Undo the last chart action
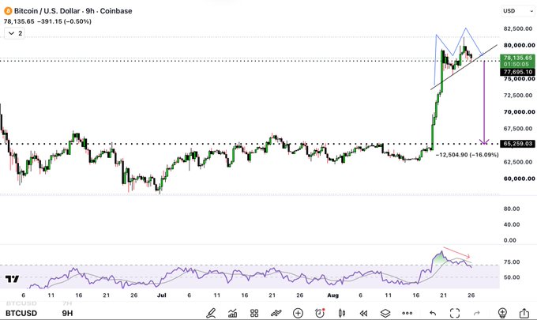The image size is (537, 320). (433, 313)
